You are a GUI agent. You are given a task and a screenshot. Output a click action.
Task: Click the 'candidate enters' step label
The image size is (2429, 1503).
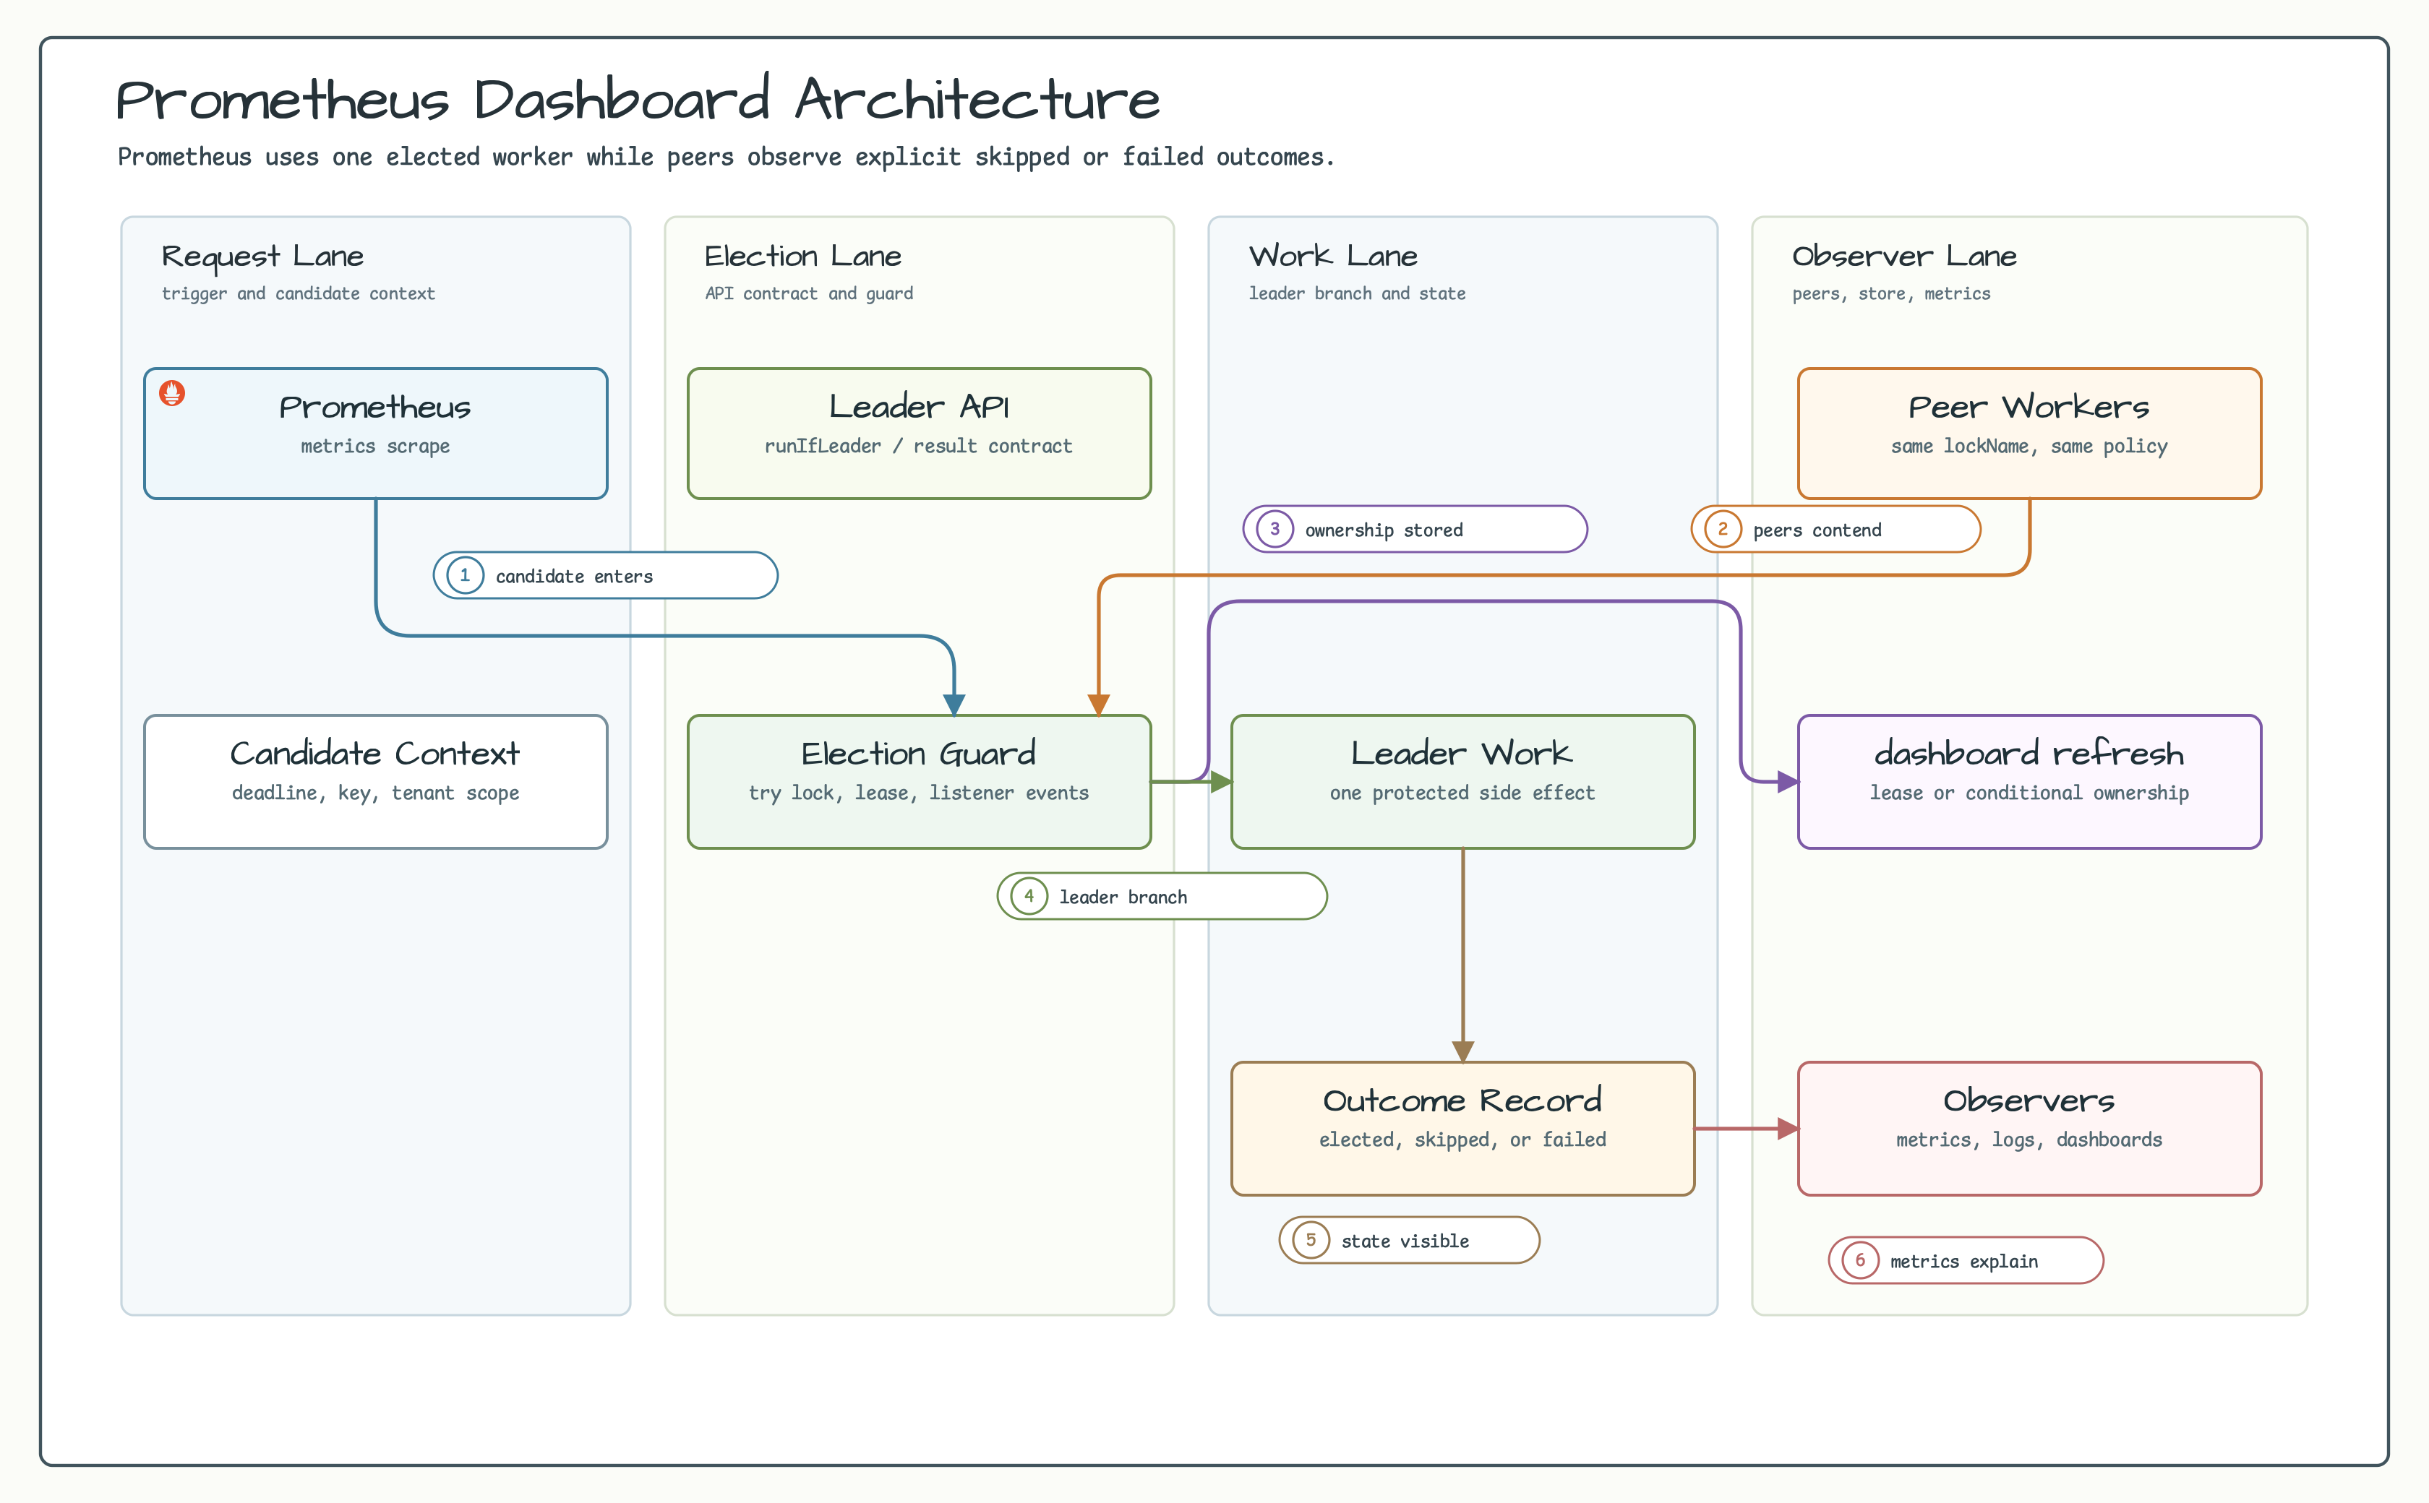606,576
